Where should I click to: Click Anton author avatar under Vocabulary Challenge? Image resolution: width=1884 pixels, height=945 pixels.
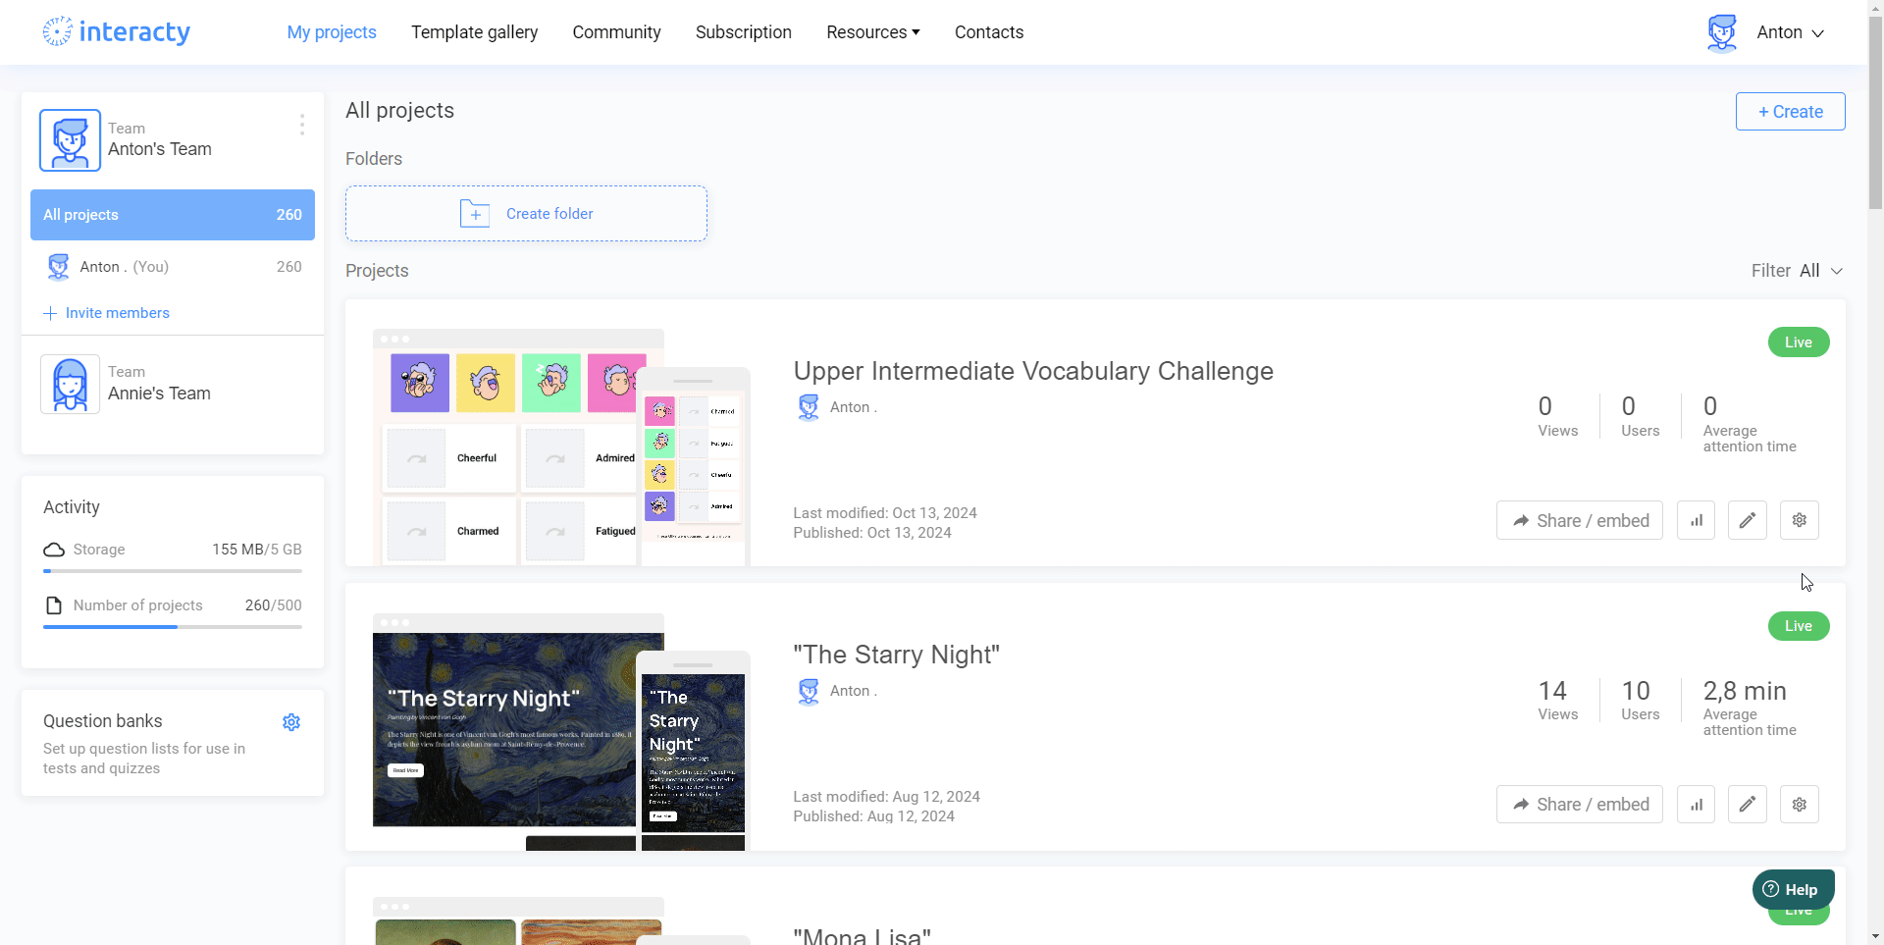pos(809,407)
